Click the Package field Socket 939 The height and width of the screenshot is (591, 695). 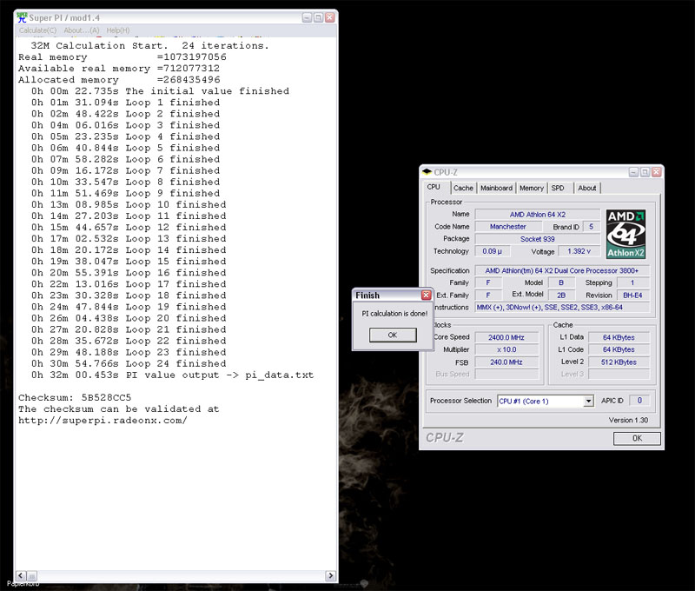click(x=537, y=239)
